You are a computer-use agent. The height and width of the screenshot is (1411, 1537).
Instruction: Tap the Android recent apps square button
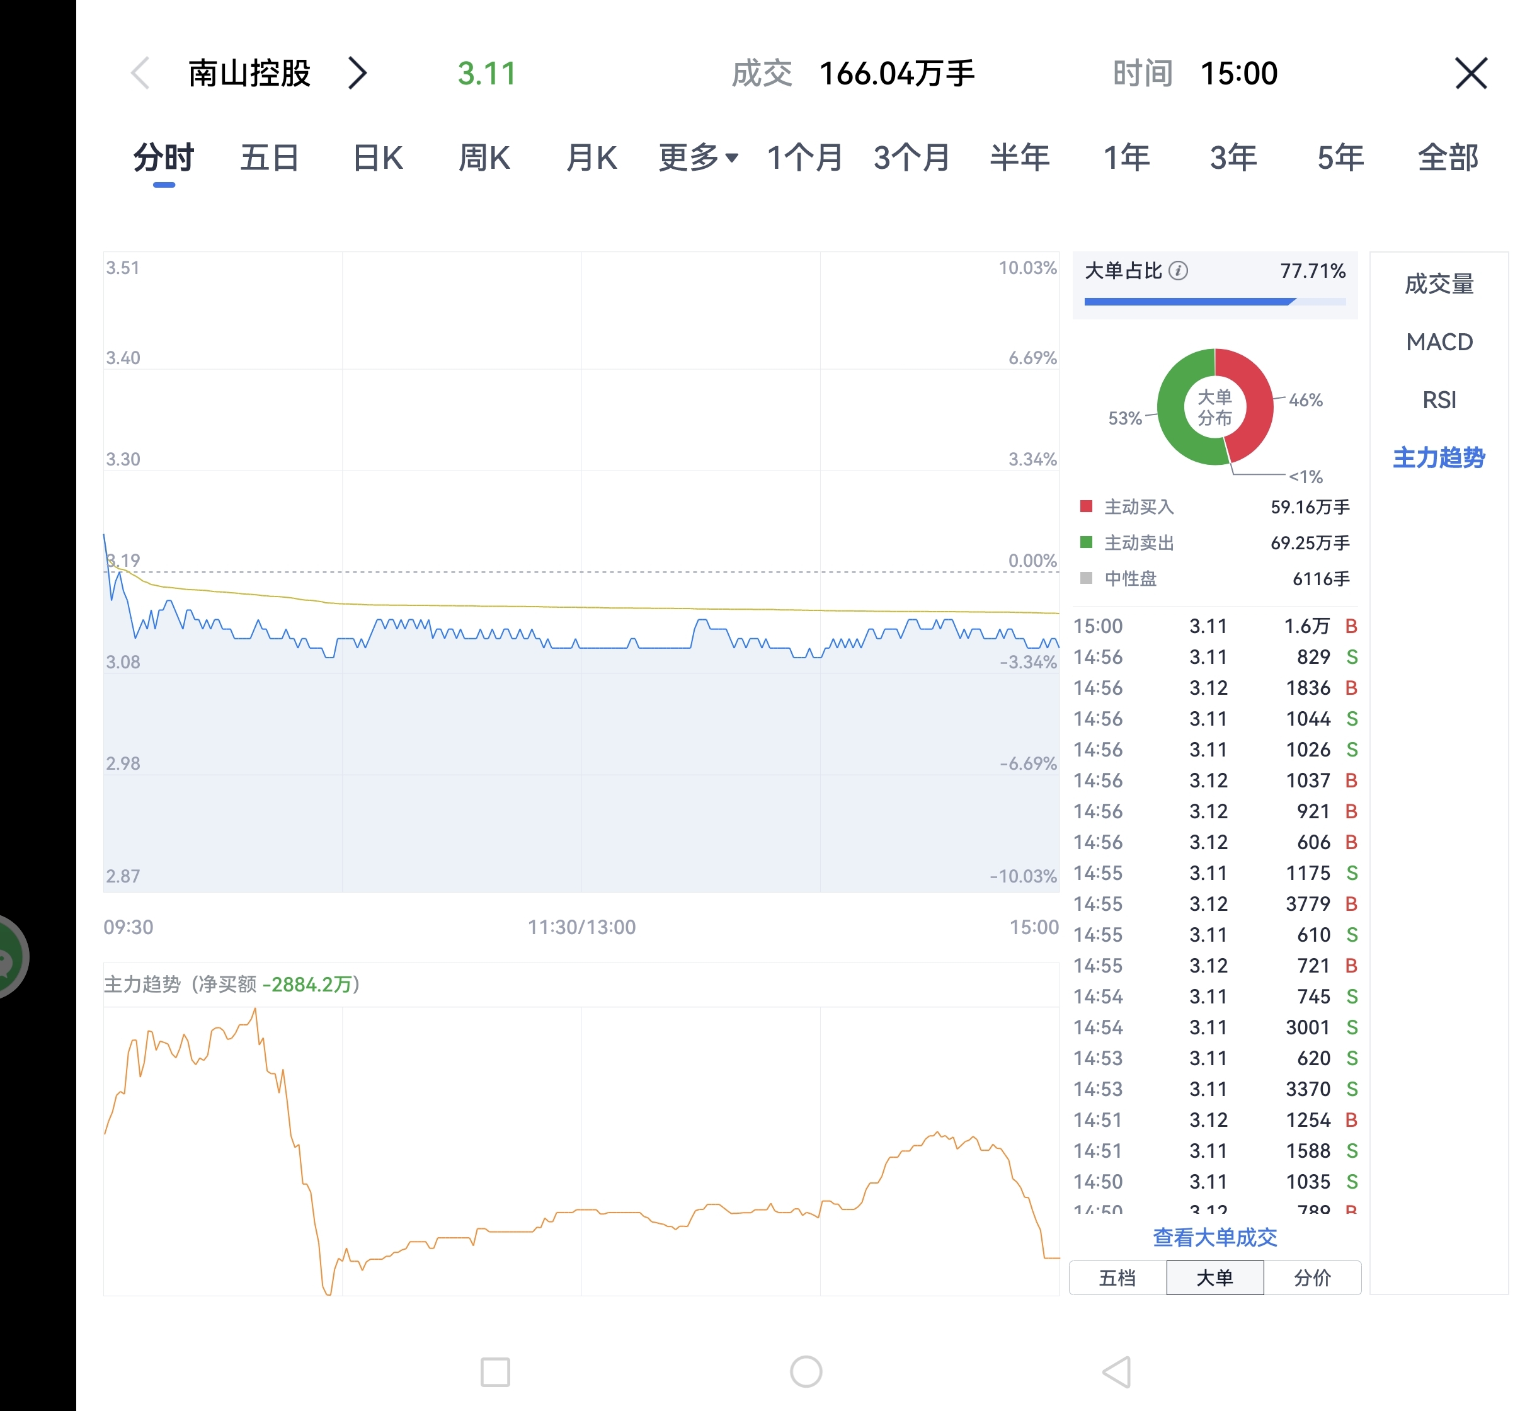[x=494, y=1371]
